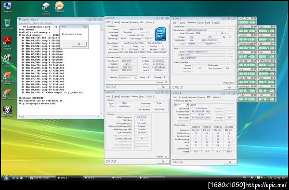Click the 'XMP' SPD Ext. value
The image size is (289, 190).
[x=229, y=118]
